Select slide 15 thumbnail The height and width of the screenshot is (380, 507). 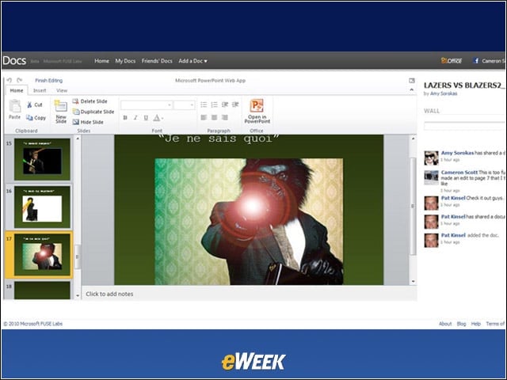point(42,159)
